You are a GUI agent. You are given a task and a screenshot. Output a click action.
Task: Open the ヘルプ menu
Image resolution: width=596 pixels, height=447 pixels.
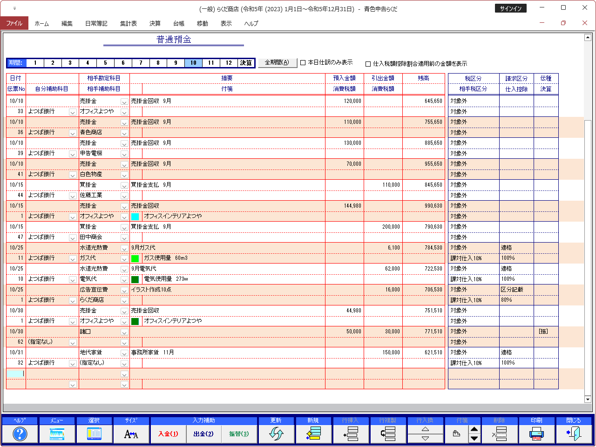click(251, 23)
